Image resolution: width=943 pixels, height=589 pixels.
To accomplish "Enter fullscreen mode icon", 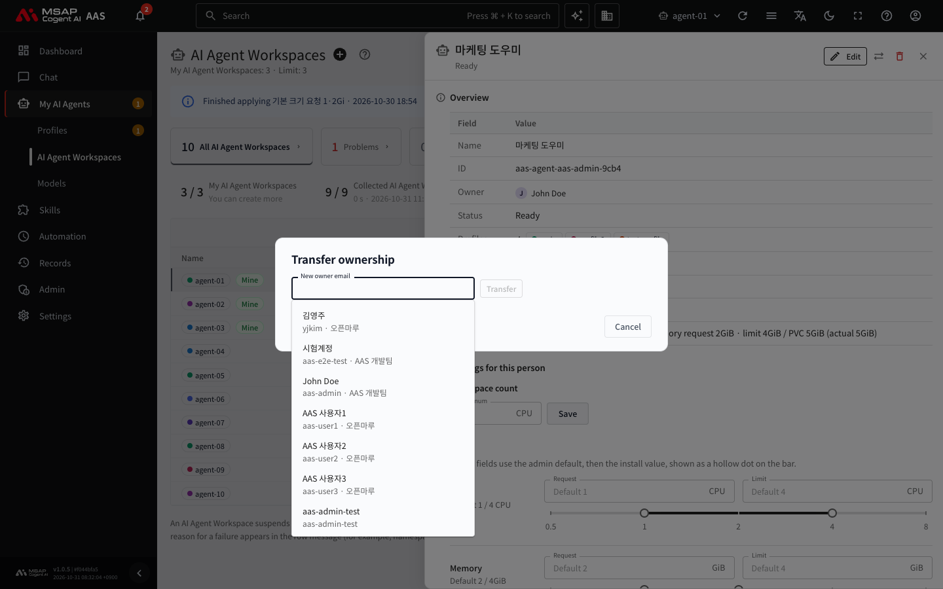I will 858,16.
